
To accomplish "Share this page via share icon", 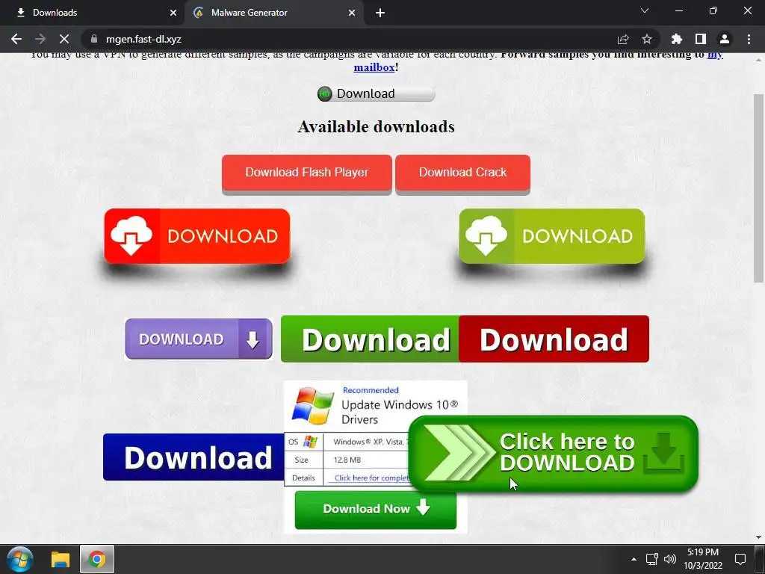I will [x=623, y=39].
